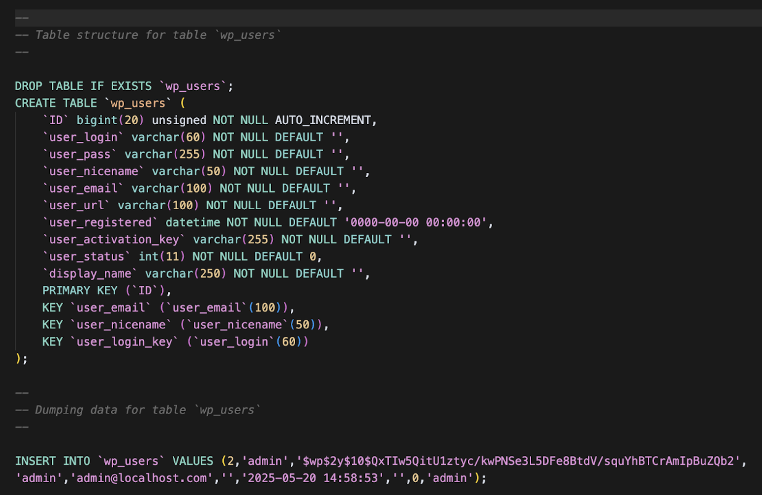Click the `user_registered` column name

click(x=101, y=222)
